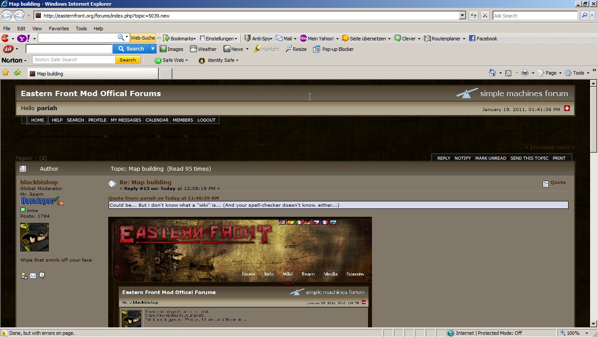Click blackbishop's avatar image
Image resolution: width=598 pixels, height=337 pixels.
[34, 237]
